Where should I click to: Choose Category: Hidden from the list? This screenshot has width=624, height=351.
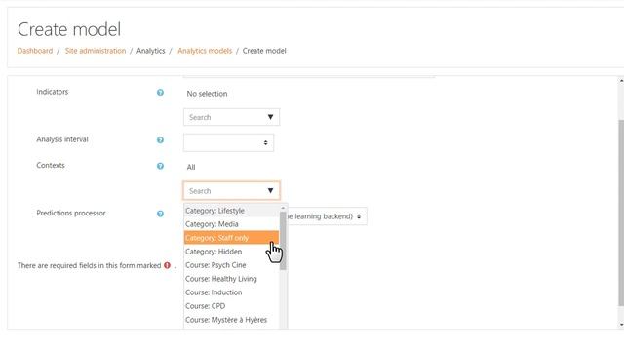232,252
